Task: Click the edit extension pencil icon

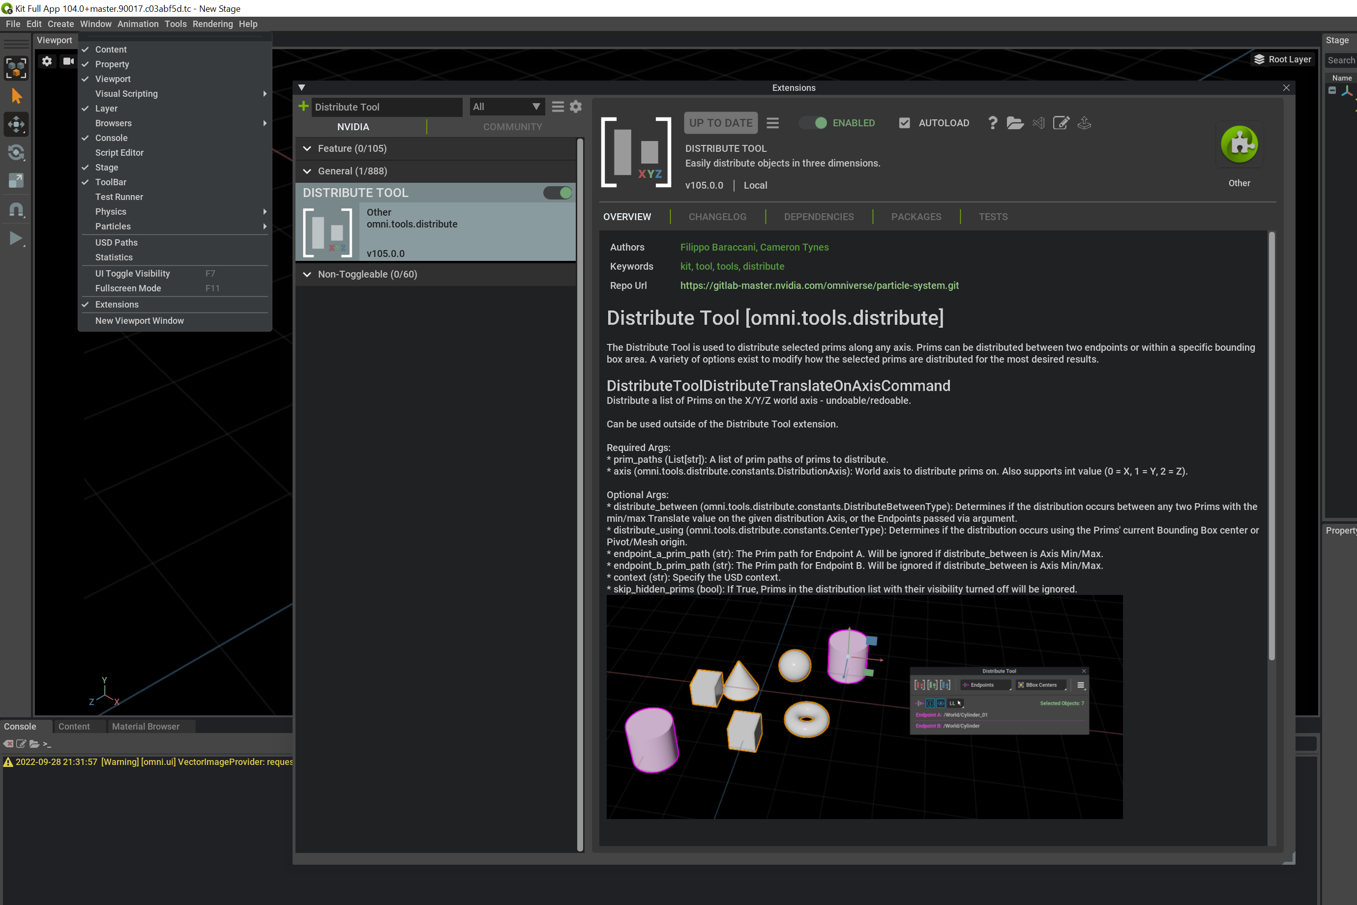Action: pyautogui.click(x=1061, y=123)
